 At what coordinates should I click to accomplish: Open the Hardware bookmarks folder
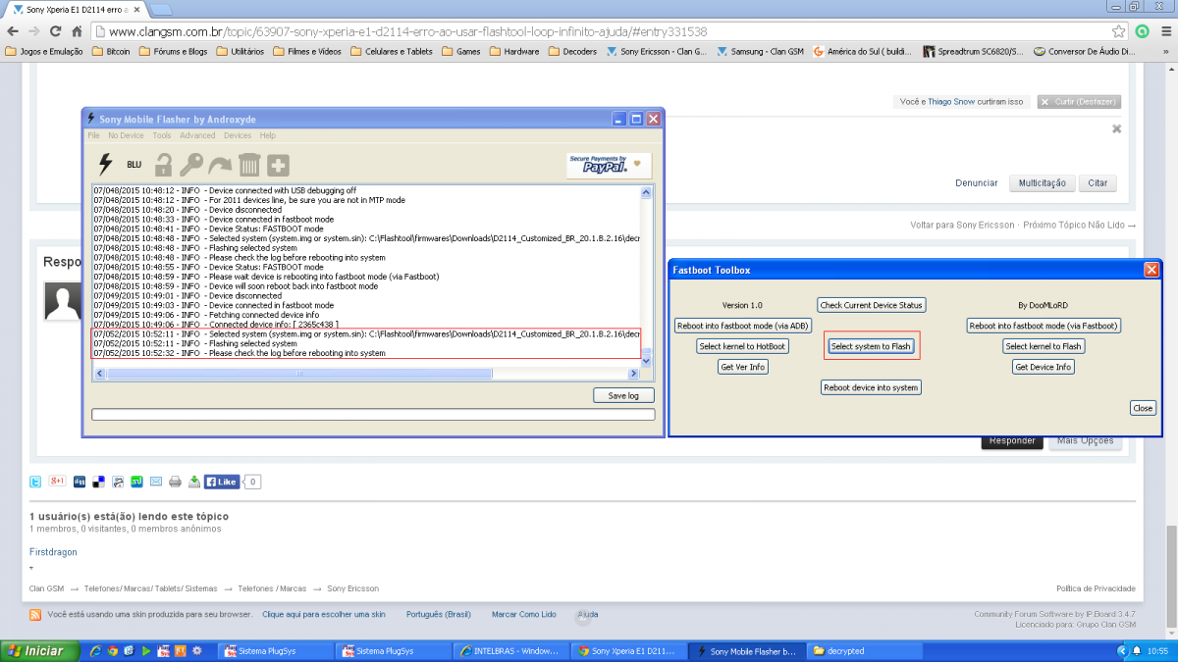514,51
